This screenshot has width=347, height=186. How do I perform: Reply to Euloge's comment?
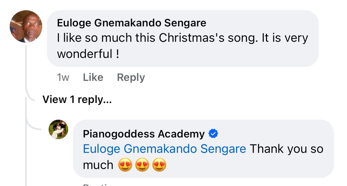[131, 78]
